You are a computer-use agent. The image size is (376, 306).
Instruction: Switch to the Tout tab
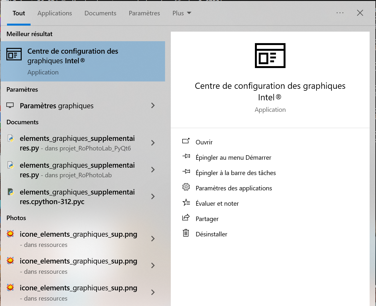19,13
